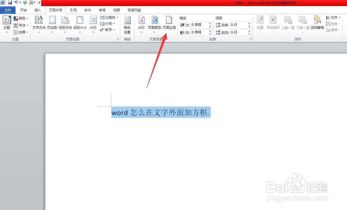Increase 段前 spacing with up spinner
347x210 pixels.
[250, 24]
